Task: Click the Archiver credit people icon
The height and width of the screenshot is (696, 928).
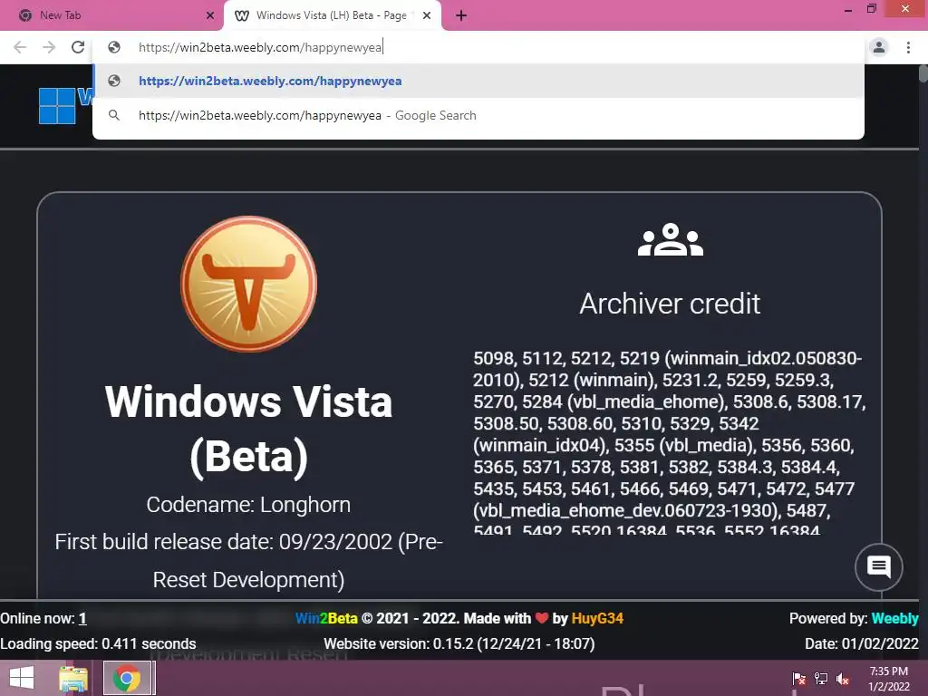Action: tap(670, 239)
